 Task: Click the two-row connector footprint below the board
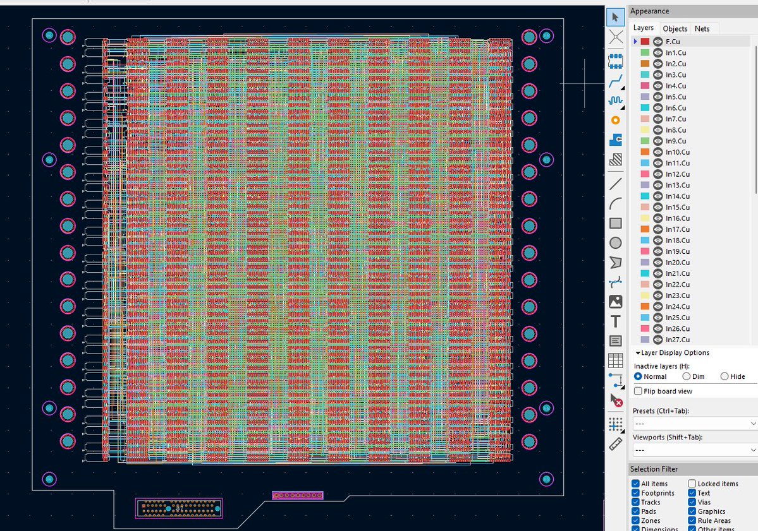(179, 508)
